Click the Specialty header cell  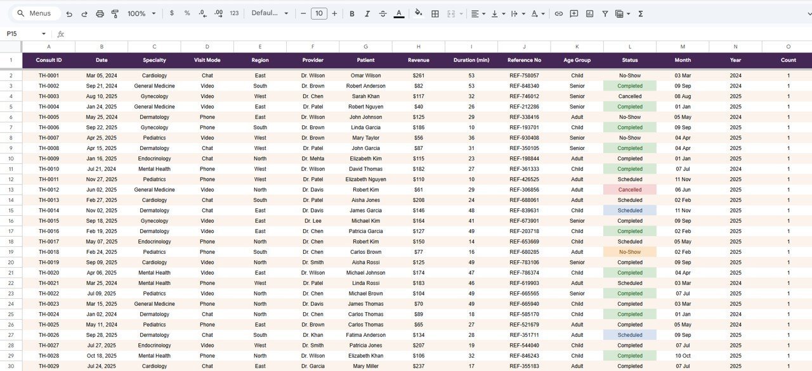[155, 60]
